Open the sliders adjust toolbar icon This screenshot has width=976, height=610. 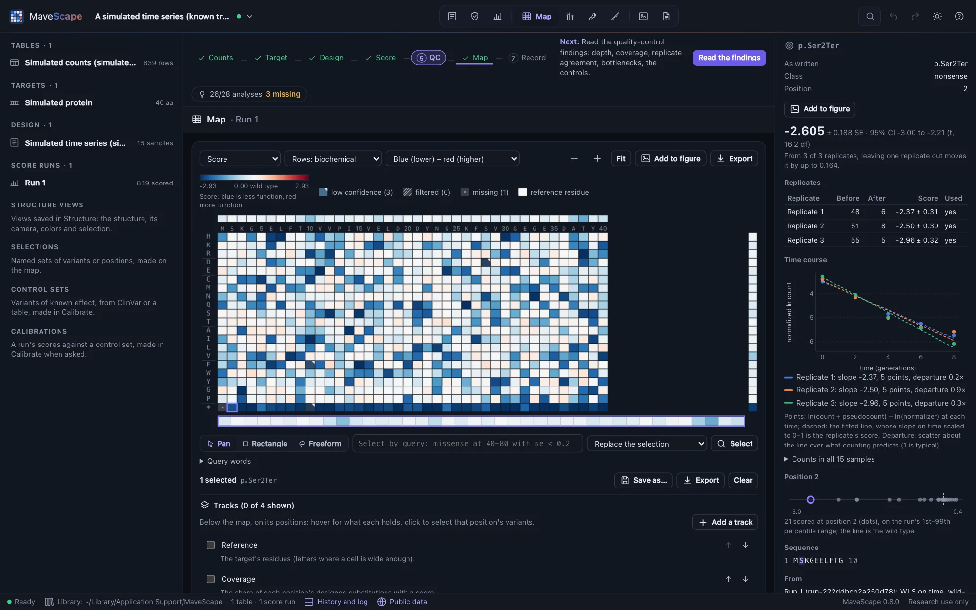[570, 16]
